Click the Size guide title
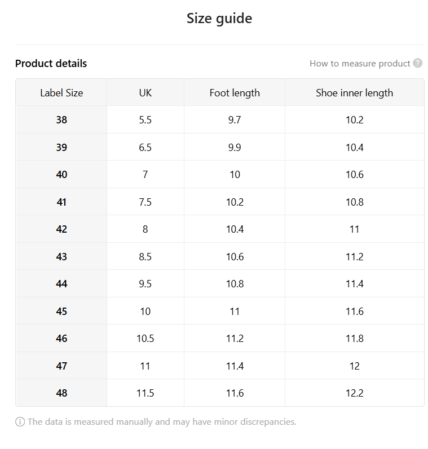Image resolution: width=428 pixels, height=449 pixels. (x=219, y=19)
